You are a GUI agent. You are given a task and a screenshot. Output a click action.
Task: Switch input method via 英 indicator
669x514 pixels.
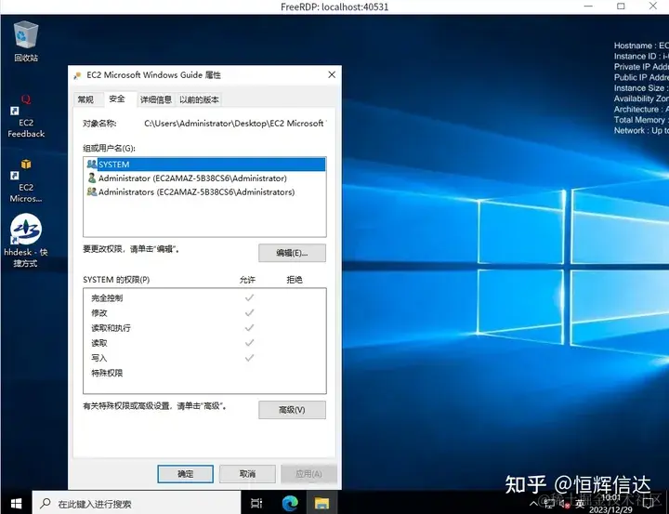[580, 504]
